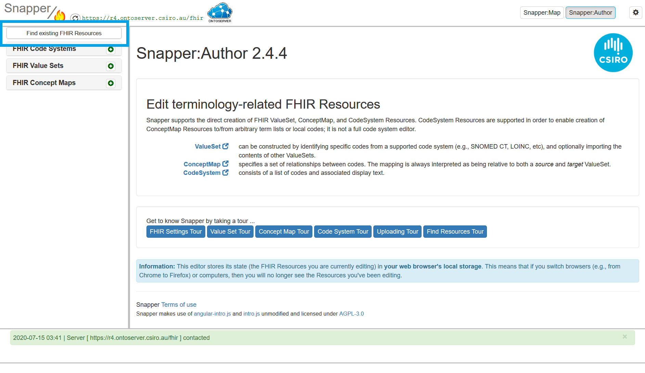Open ConceptMap external link icon
The height and width of the screenshot is (373, 645).
(x=225, y=164)
